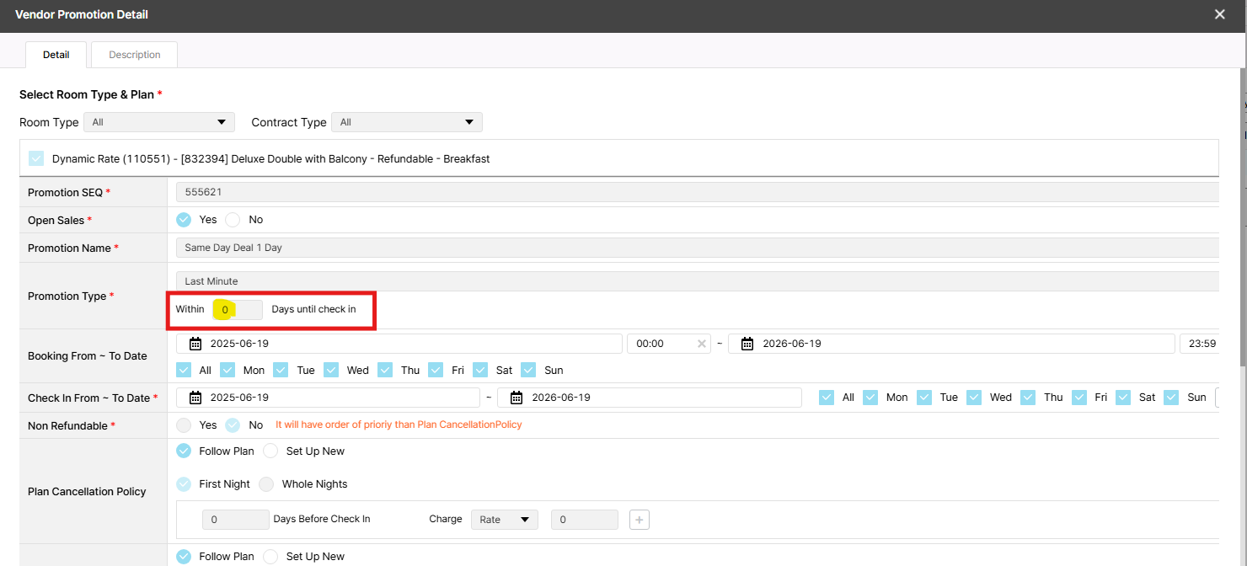This screenshot has height=566, width=1247.
Task: Toggle check-in Sat checkbox
Action: pos(1123,398)
